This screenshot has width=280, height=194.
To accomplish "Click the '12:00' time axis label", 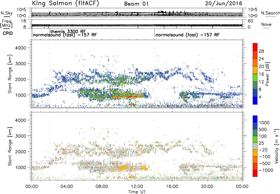I will pos(137,187).
